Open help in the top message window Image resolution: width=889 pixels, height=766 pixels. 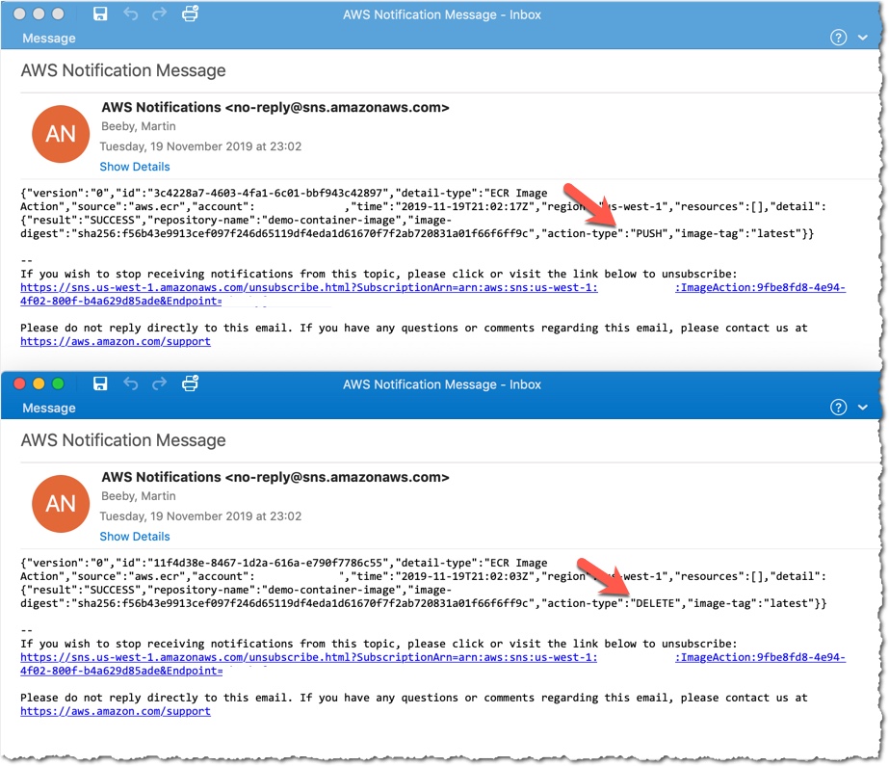click(838, 38)
